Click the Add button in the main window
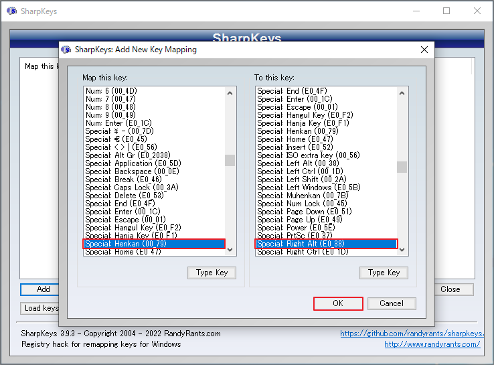This screenshot has width=494, height=365. tap(40, 289)
